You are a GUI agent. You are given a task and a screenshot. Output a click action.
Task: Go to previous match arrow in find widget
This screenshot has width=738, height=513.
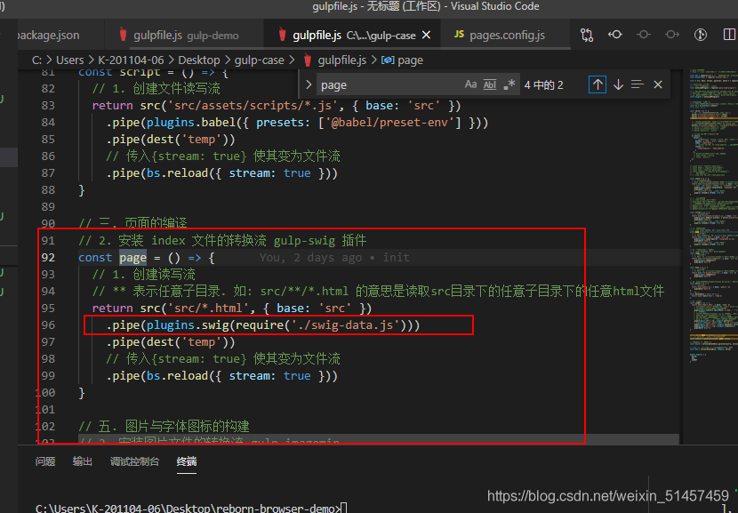pyautogui.click(x=598, y=84)
